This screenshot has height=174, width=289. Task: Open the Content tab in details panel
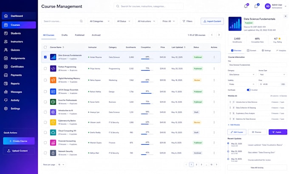tap(252, 50)
